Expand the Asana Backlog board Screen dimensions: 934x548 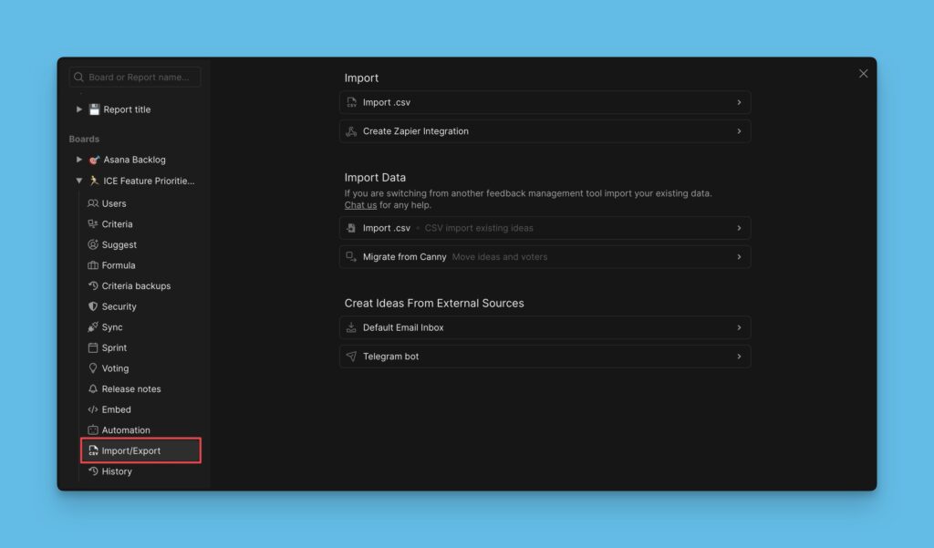point(79,159)
